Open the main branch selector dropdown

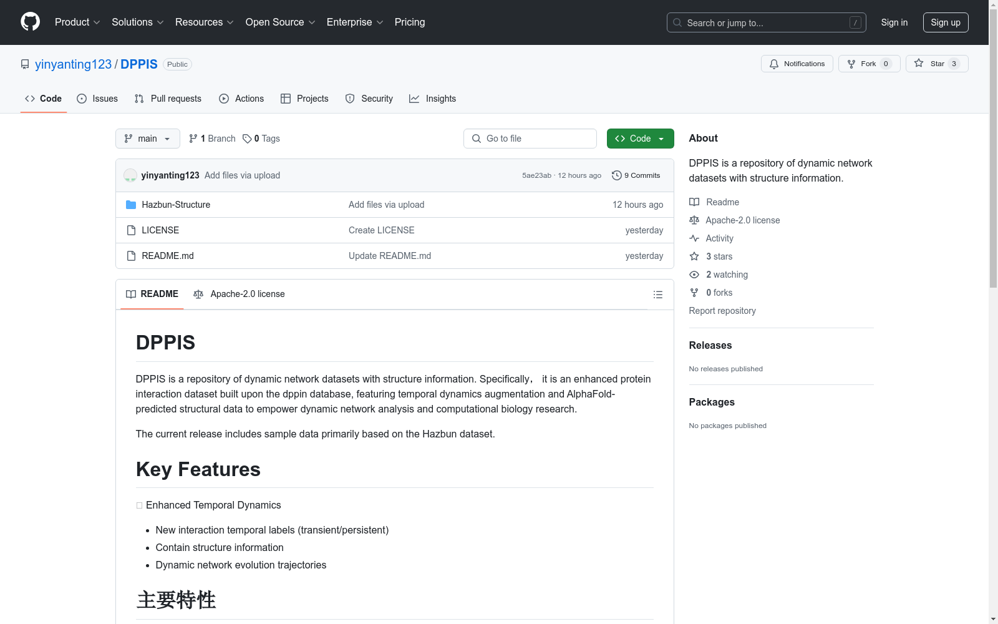(x=148, y=139)
